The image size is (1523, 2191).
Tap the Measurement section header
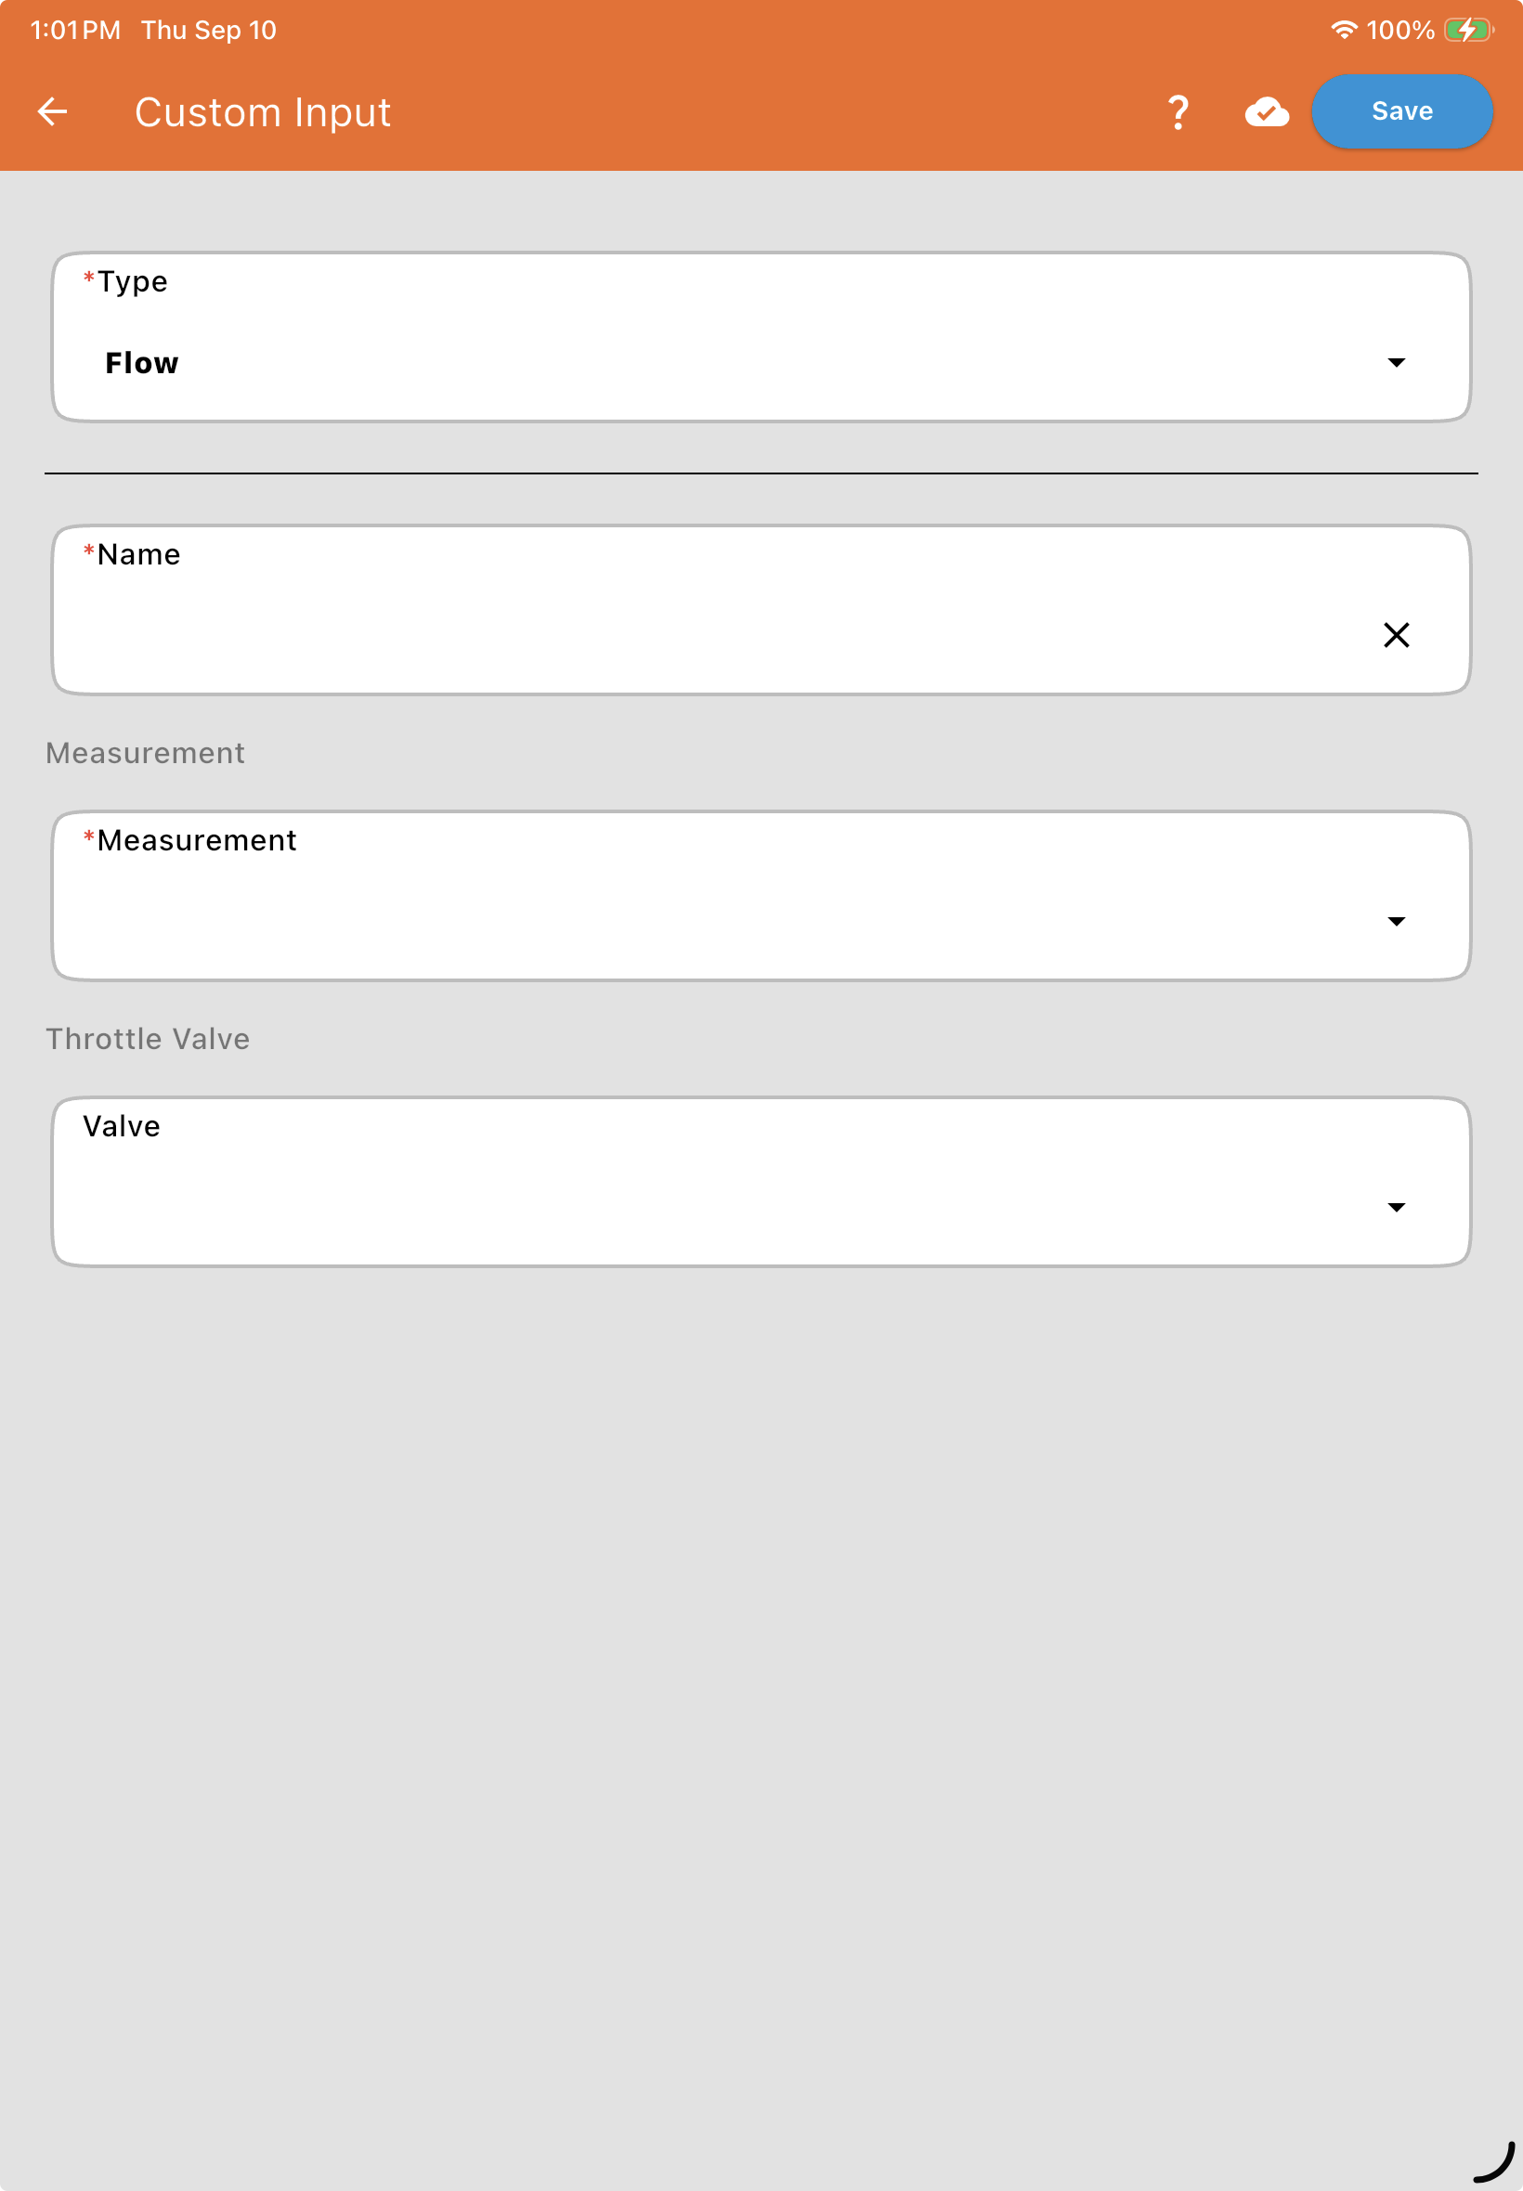(x=145, y=753)
